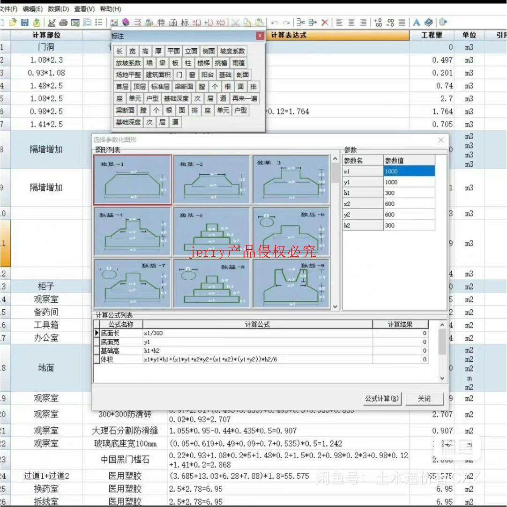Image resolution: width=507 pixels, height=507 pixels.
Task: Click the copy icon in toolbar
Action: pyautogui.click(x=247, y=22)
